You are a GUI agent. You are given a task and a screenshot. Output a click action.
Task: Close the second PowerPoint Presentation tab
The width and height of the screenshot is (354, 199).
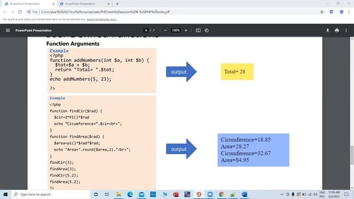coord(108,4)
